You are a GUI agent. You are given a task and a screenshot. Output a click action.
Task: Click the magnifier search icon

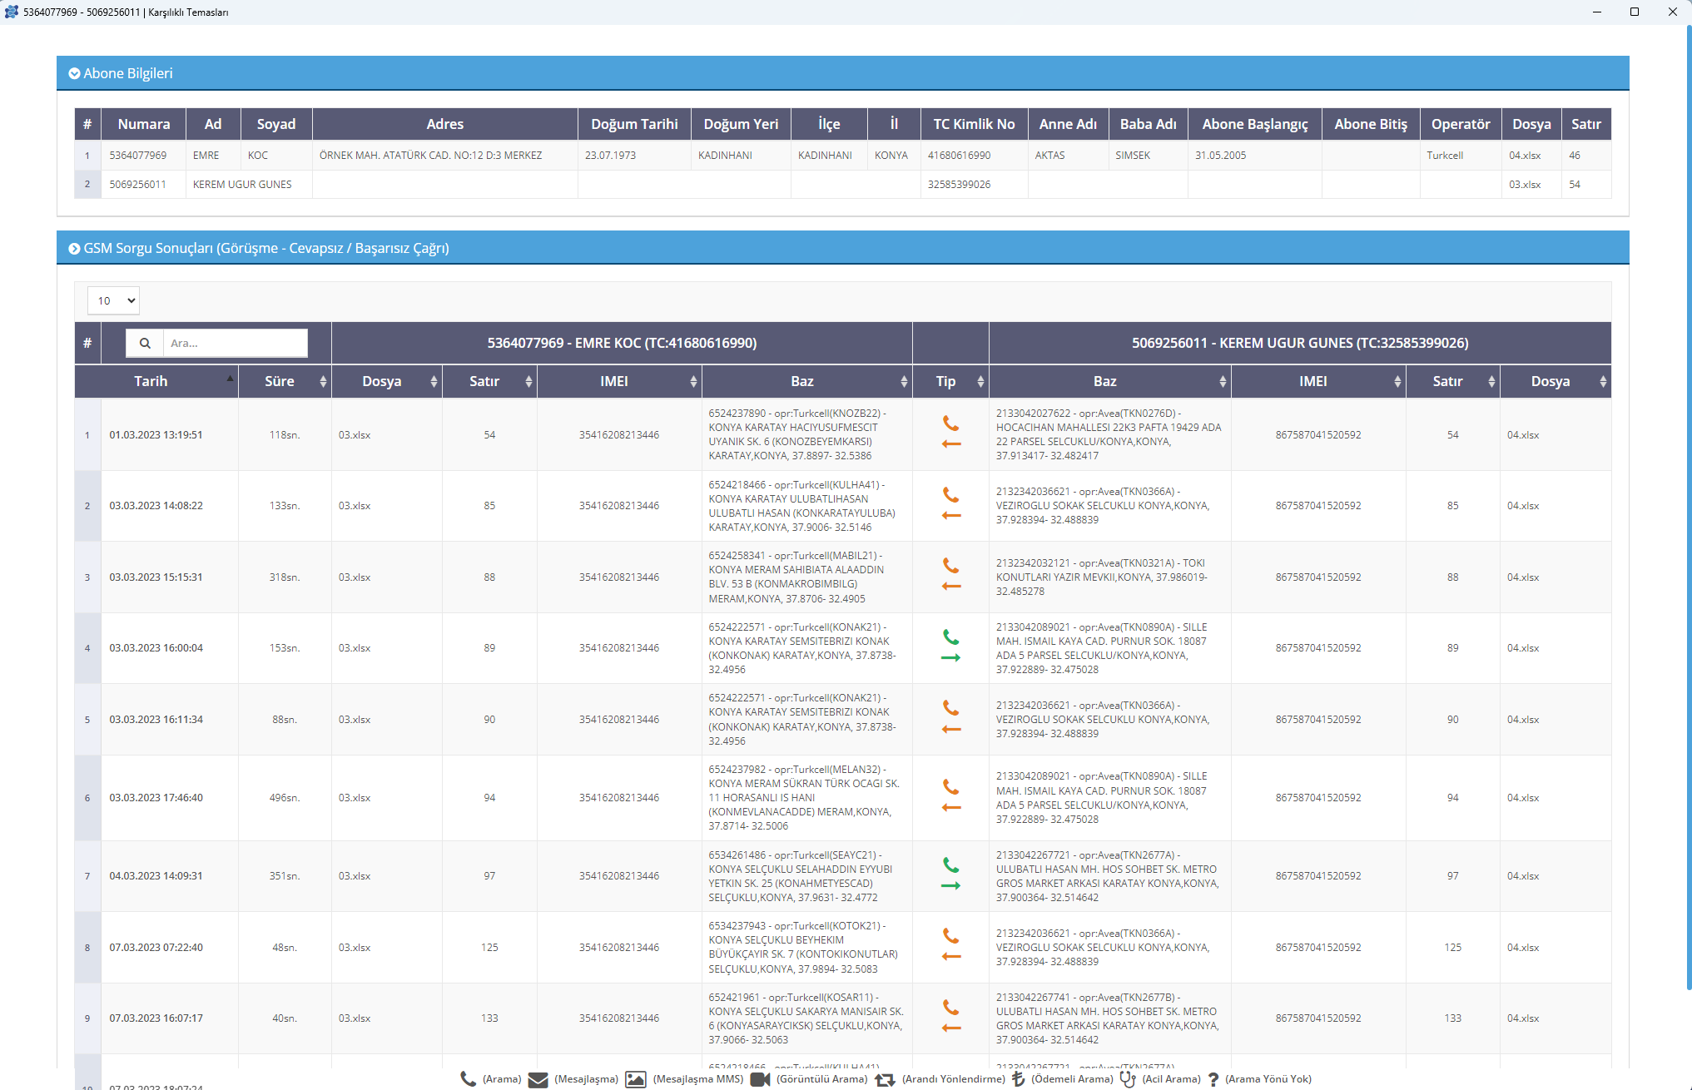pos(145,343)
